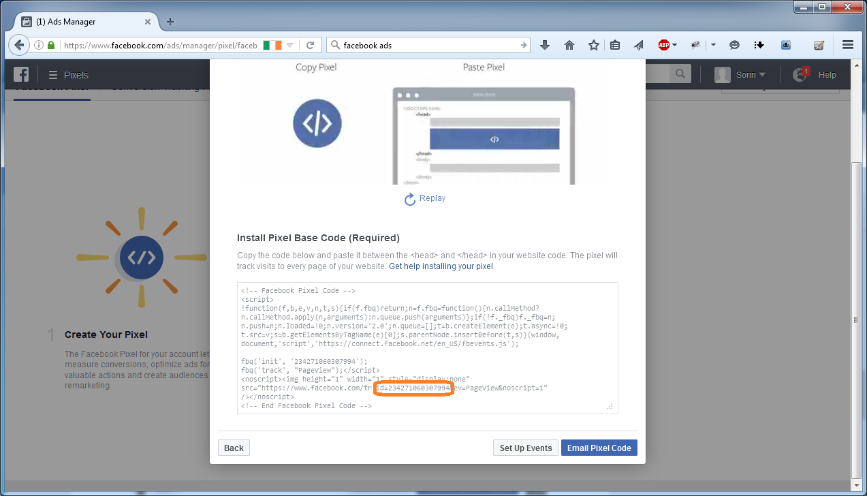Click the 'Copy Pixel' label
Viewport: 867px width, 496px height.
point(316,67)
